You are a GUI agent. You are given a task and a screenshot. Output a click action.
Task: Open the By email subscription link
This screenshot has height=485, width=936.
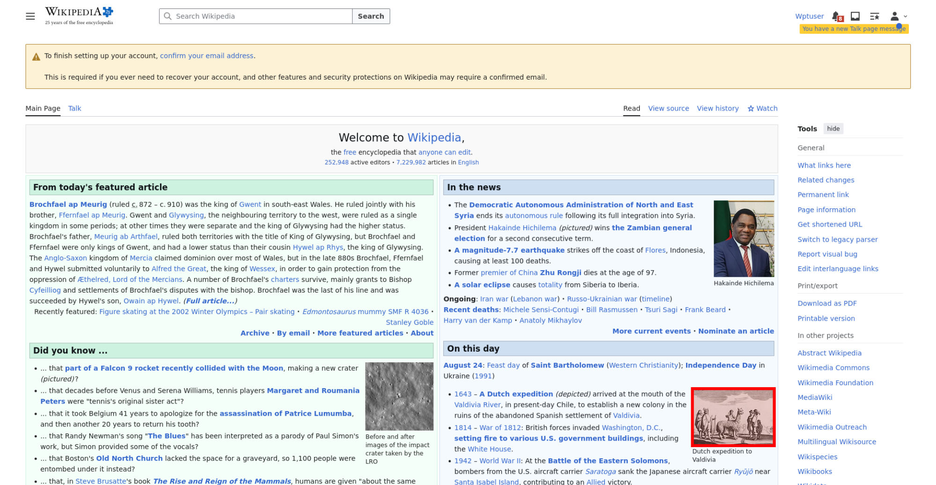(293, 333)
